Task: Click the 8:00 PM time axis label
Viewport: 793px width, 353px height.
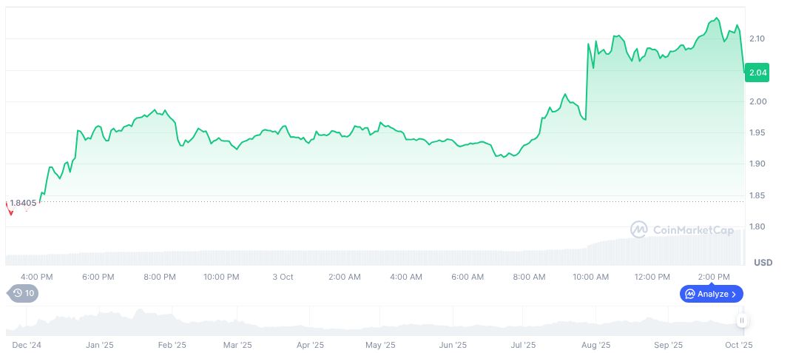Action: click(x=160, y=277)
